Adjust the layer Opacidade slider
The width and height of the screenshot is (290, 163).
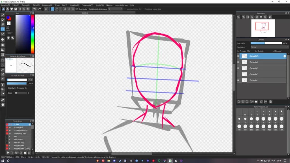point(266,43)
